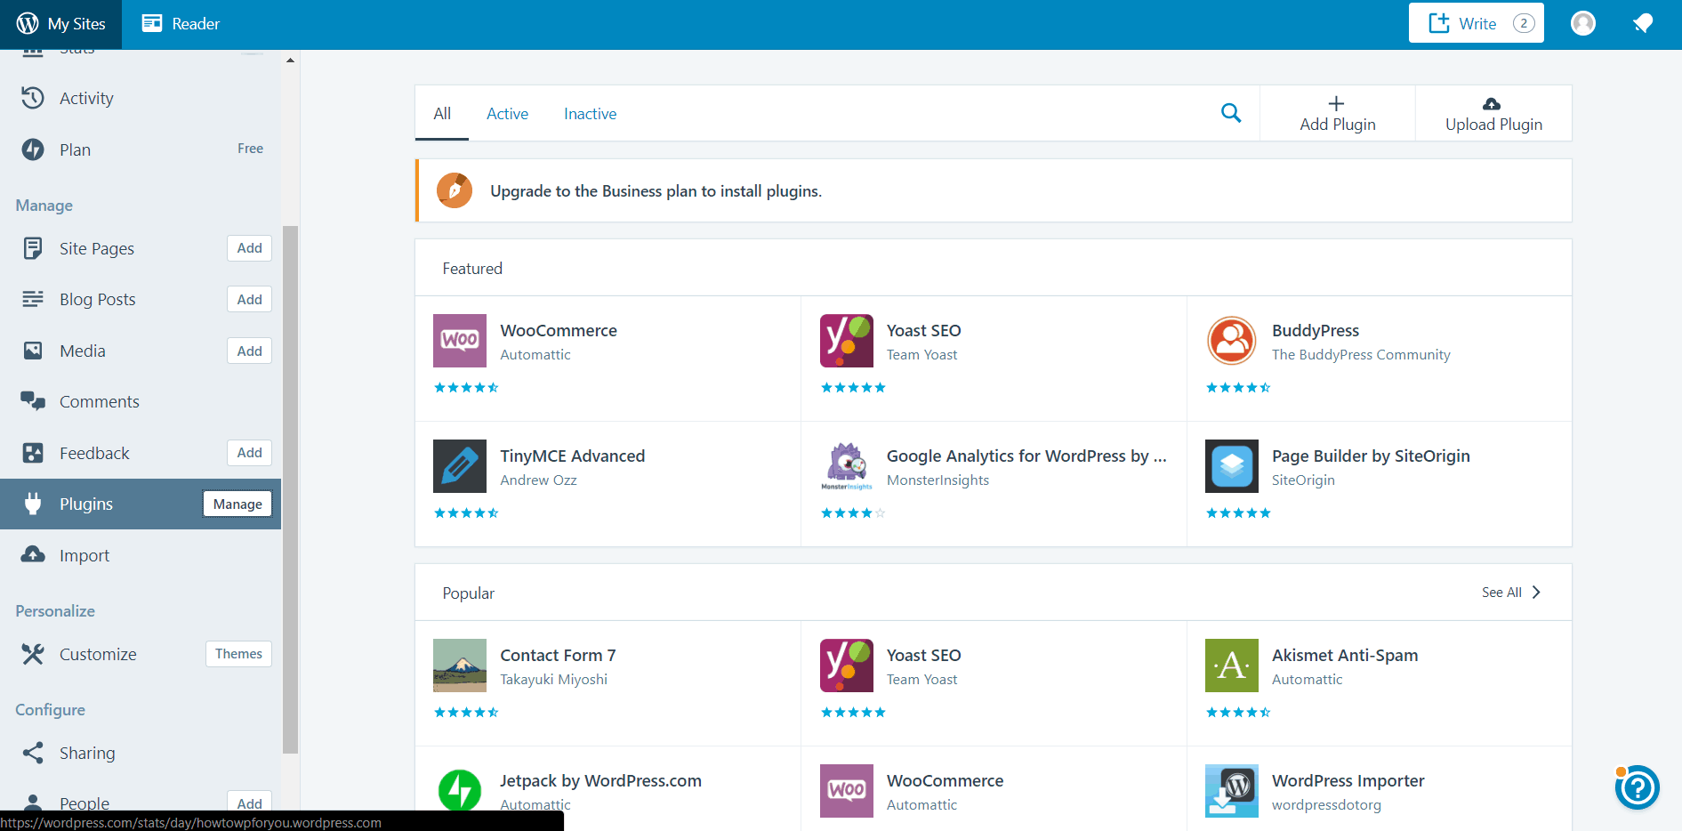Image resolution: width=1682 pixels, height=831 pixels.
Task: Click Add button next to Feedback
Action: click(249, 453)
